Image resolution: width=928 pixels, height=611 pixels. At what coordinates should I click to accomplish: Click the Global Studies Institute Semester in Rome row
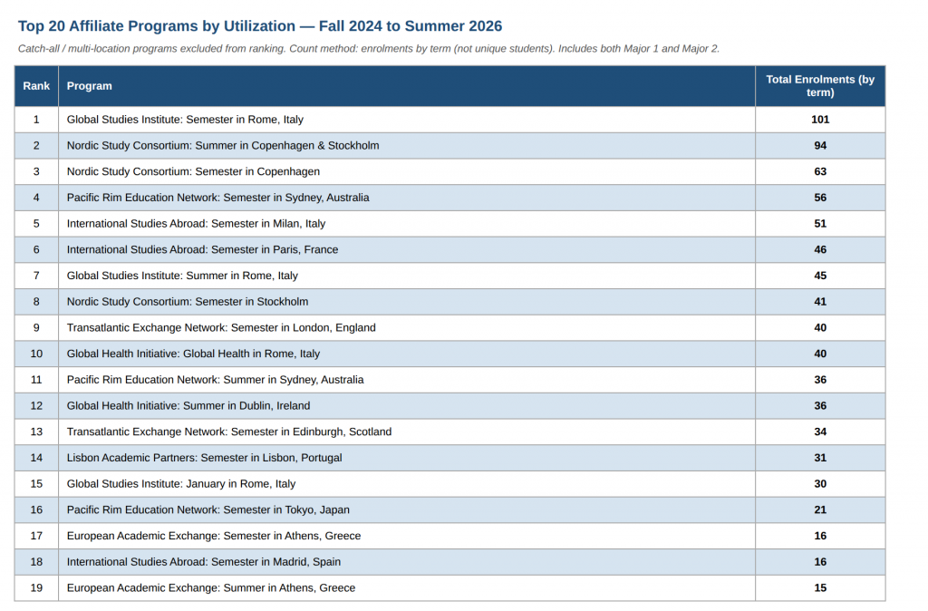pos(449,120)
